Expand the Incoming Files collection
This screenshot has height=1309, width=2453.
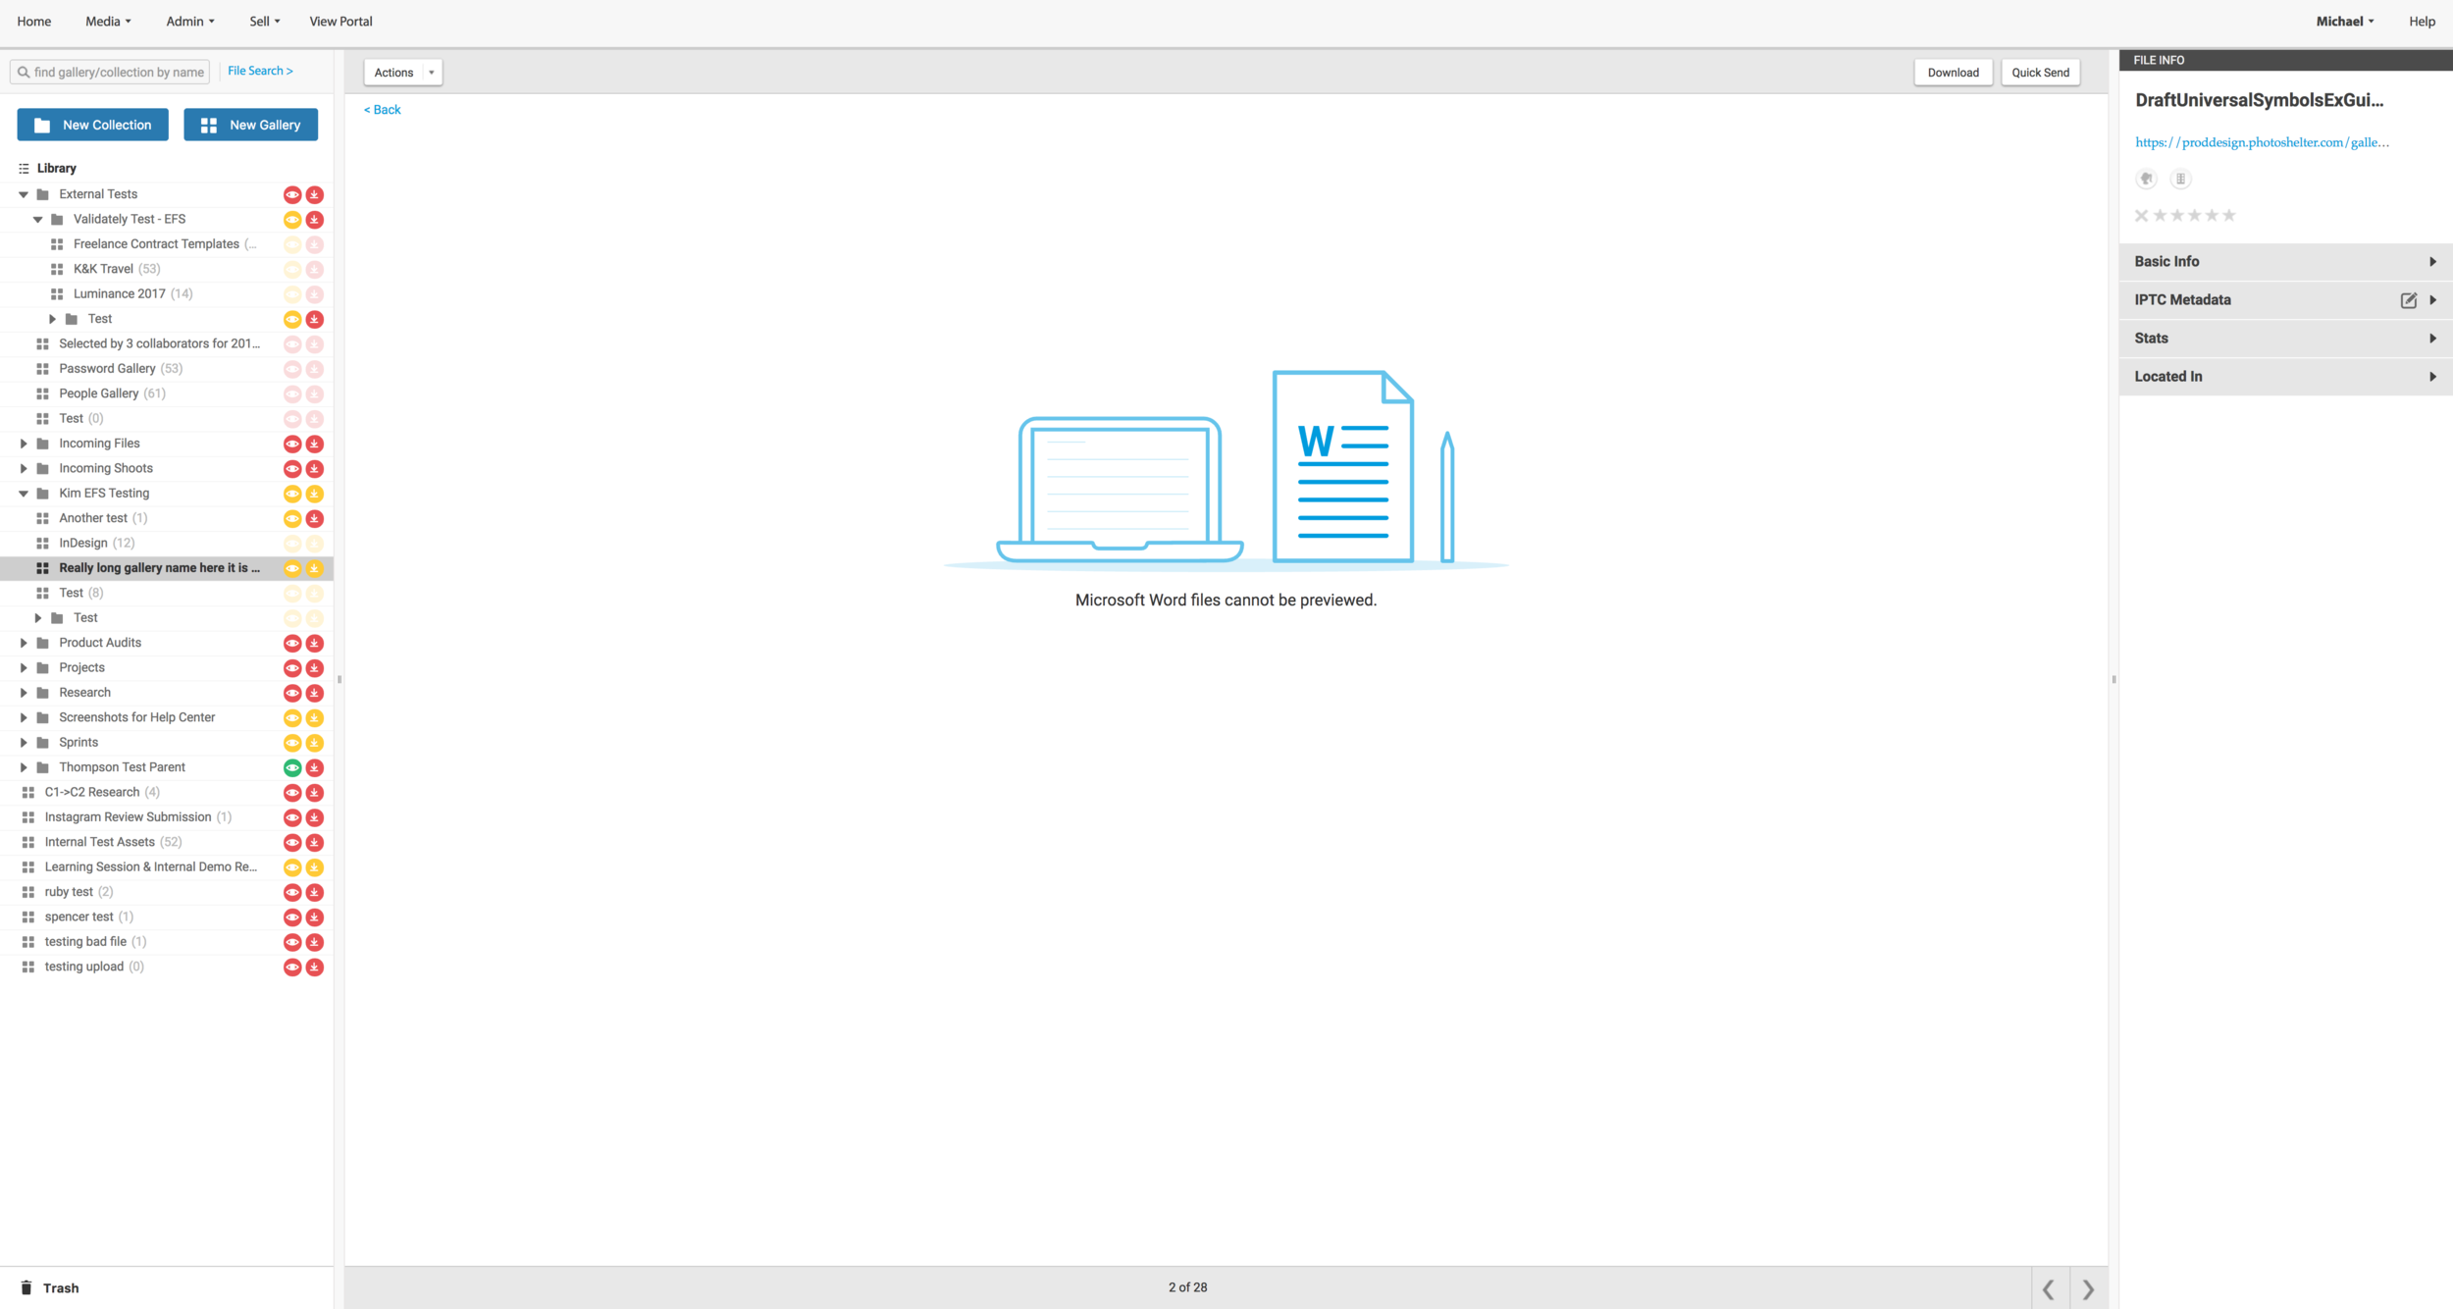(x=24, y=444)
